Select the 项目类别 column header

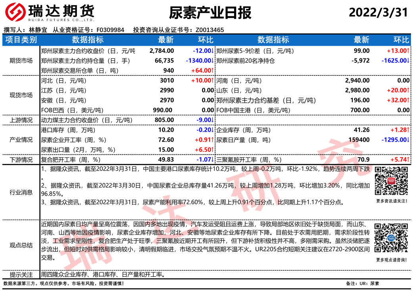(21, 40)
